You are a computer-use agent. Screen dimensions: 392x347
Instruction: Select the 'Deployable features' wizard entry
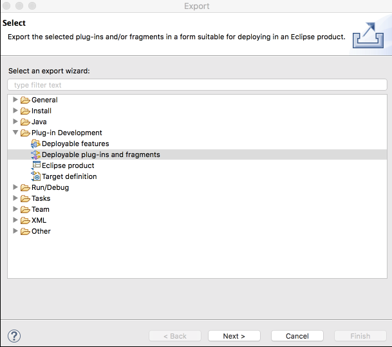[x=75, y=144]
